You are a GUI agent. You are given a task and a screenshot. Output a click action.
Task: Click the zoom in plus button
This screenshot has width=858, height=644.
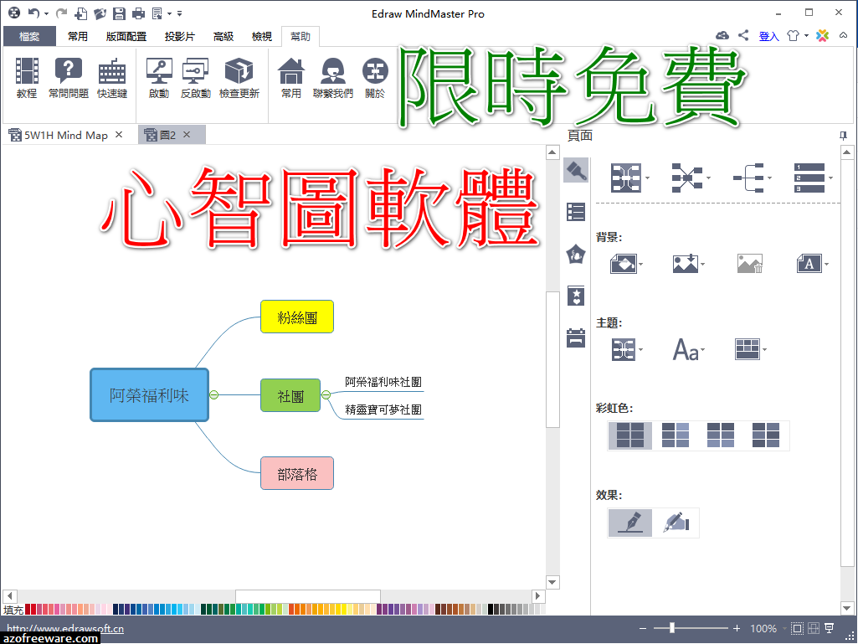click(737, 629)
